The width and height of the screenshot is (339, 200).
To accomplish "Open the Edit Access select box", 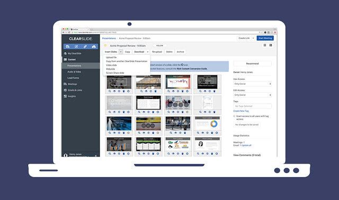I will (x=252, y=95).
